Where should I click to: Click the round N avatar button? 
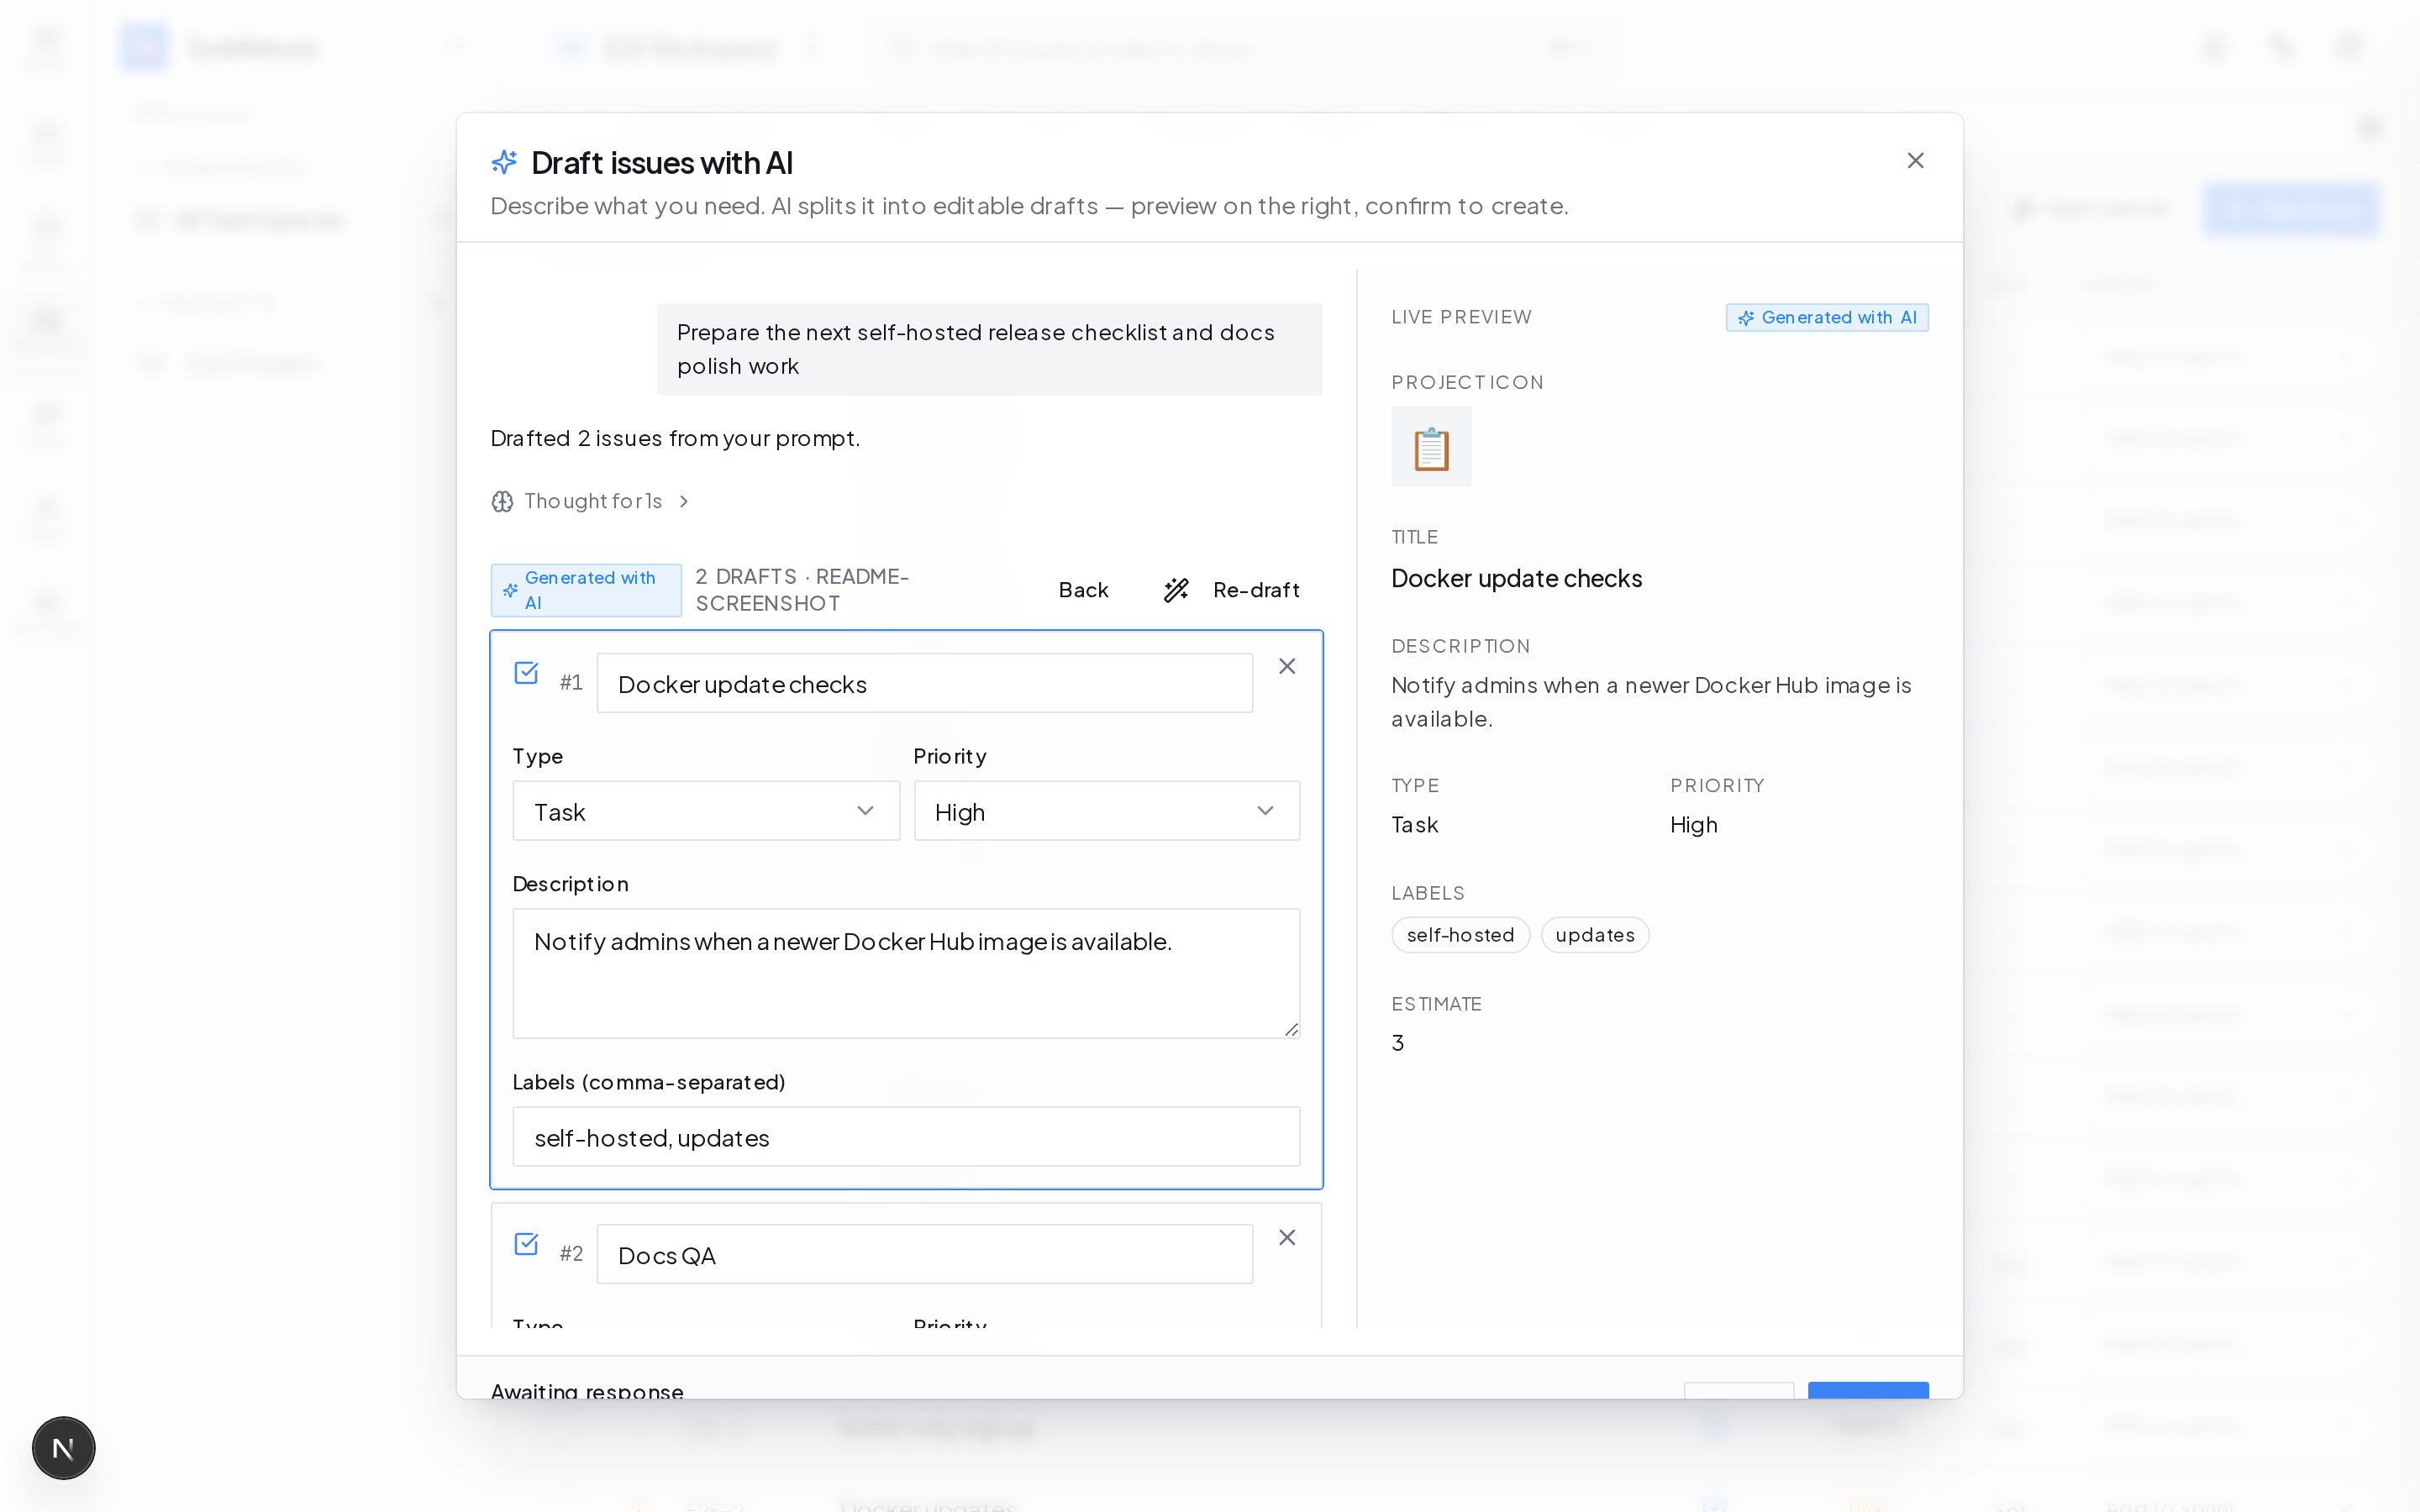[x=63, y=1448]
